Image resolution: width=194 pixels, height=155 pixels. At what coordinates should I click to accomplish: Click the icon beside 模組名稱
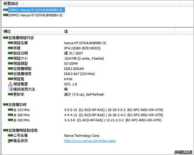(11, 43)
